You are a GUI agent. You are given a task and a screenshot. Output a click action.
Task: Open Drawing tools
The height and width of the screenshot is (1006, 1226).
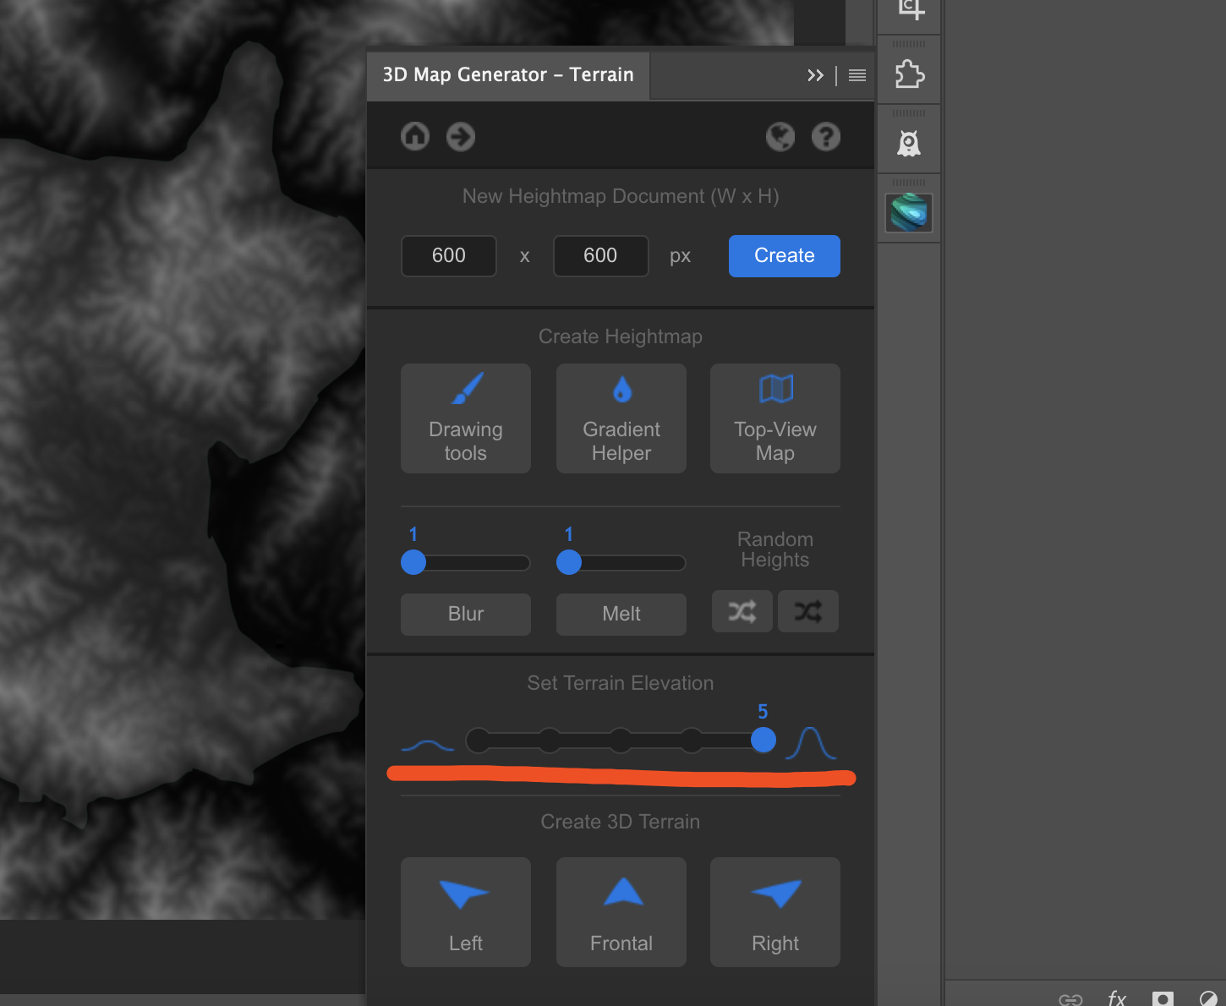click(466, 418)
